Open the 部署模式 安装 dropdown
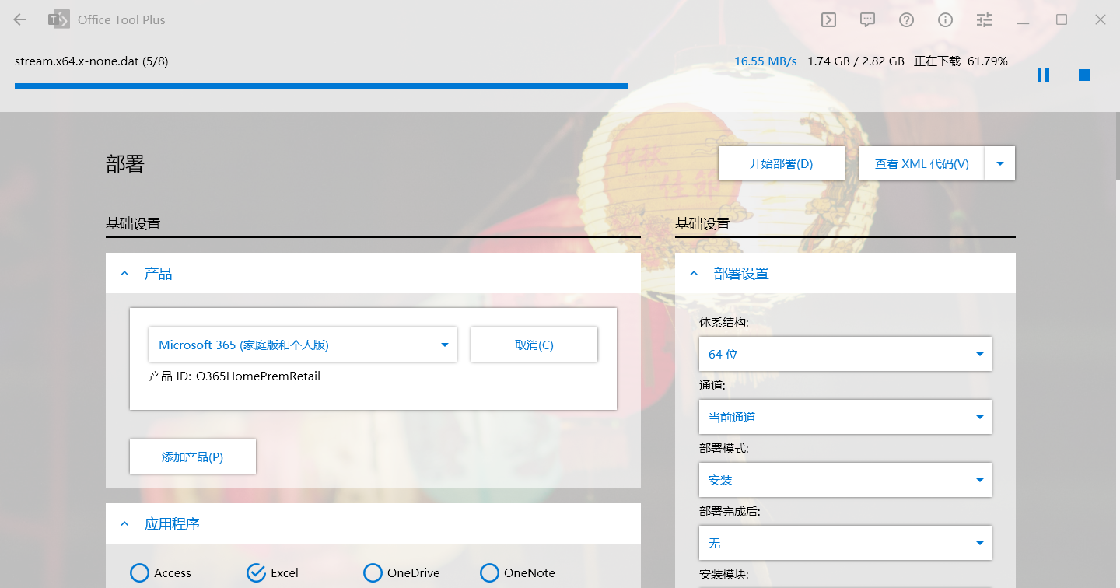 pos(845,480)
